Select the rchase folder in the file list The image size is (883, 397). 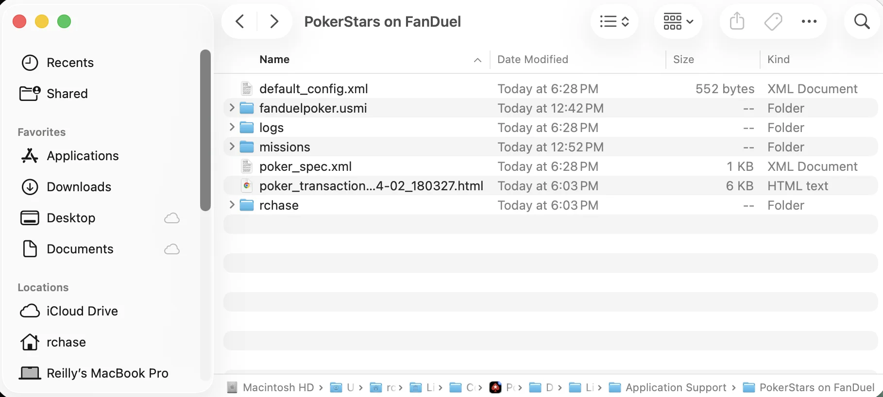pos(279,205)
